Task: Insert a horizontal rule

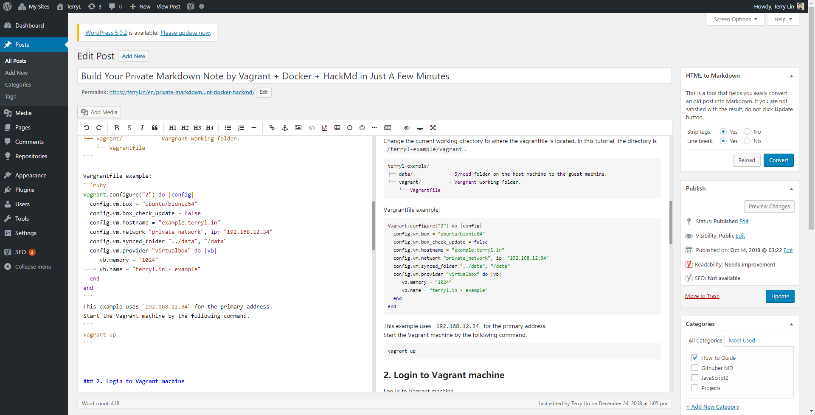Action: 254,128
